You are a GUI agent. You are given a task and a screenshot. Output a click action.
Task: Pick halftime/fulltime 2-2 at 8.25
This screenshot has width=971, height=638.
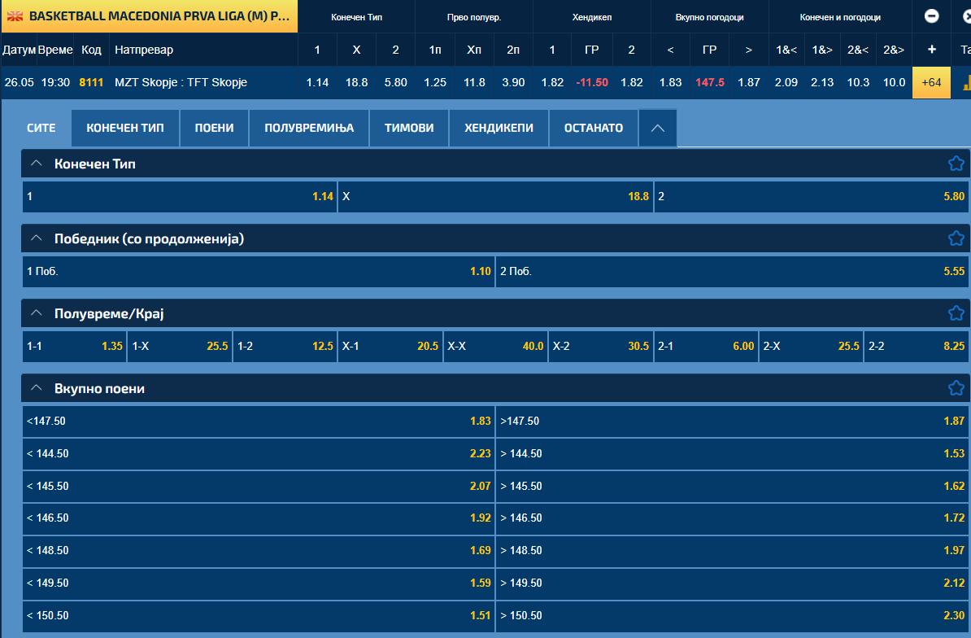[x=917, y=346]
